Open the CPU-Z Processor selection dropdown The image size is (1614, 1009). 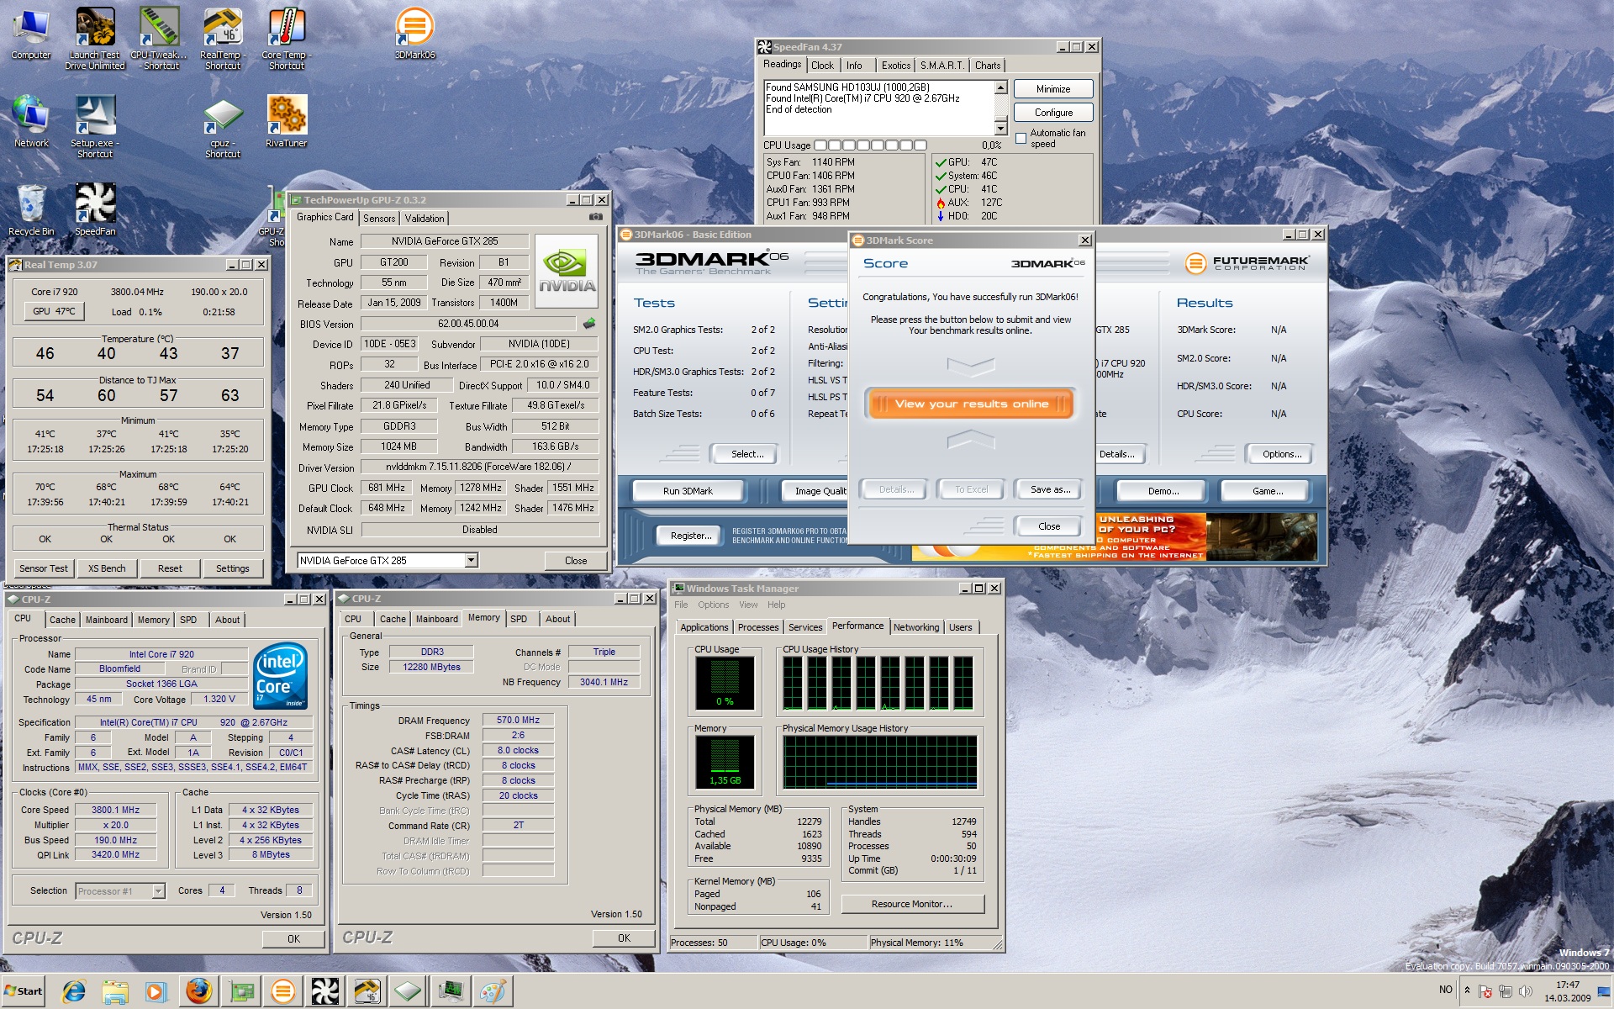coord(158,891)
